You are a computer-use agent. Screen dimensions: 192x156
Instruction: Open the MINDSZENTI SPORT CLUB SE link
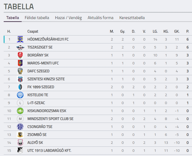click(50, 119)
